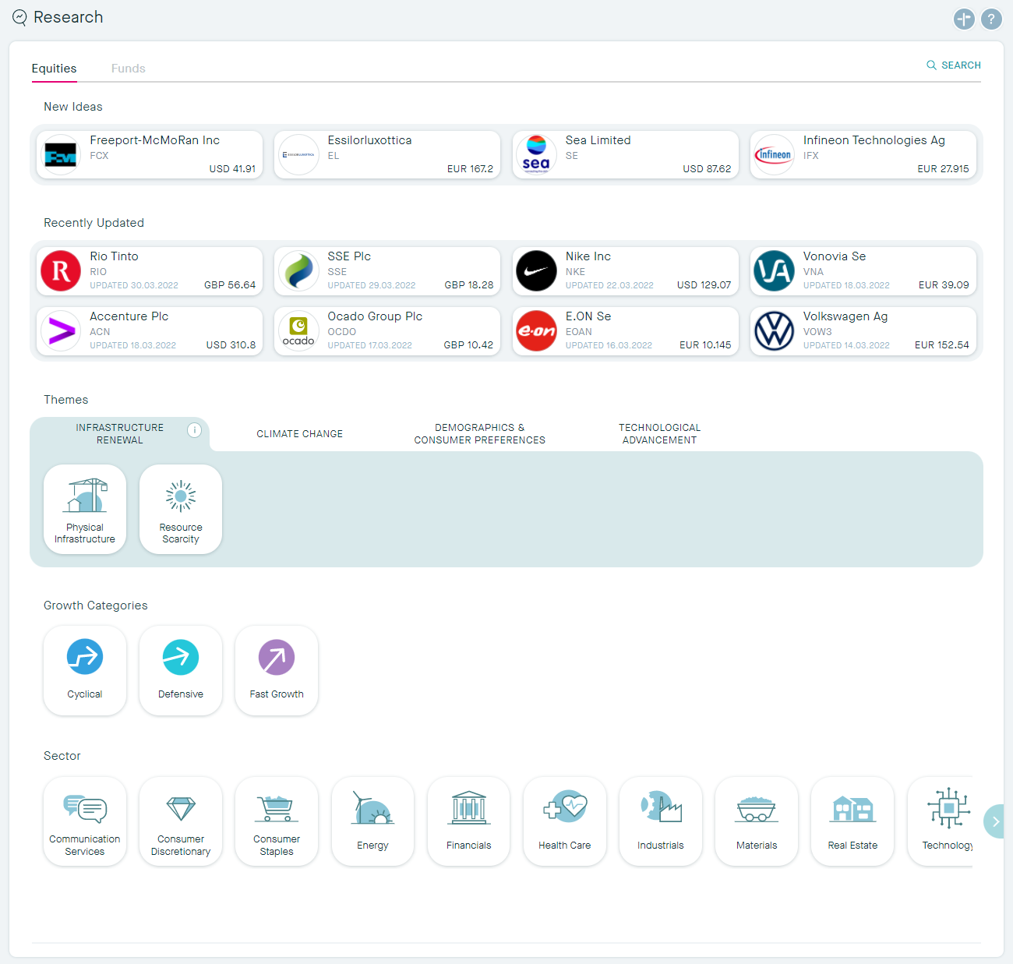Click the Ocado logo icon
Screen dimensions: 1013x964
[x=298, y=331]
